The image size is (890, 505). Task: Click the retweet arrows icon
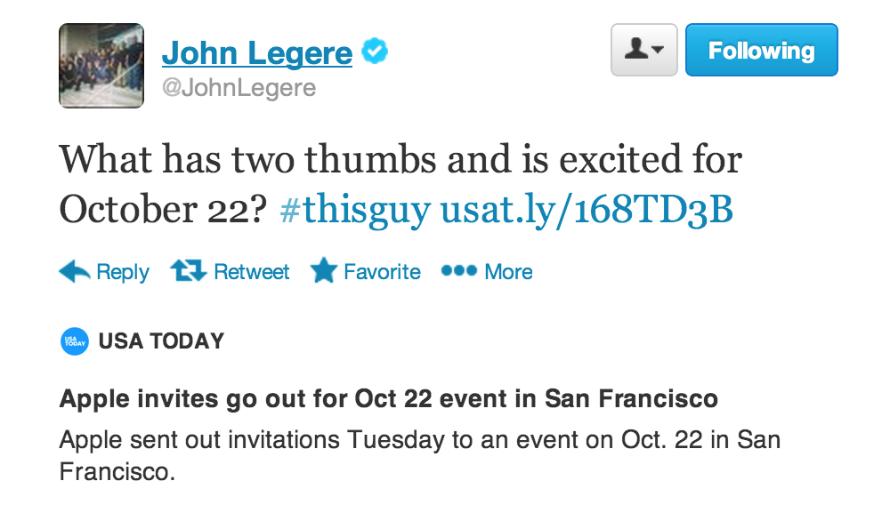pyautogui.click(x=188, y=271)
